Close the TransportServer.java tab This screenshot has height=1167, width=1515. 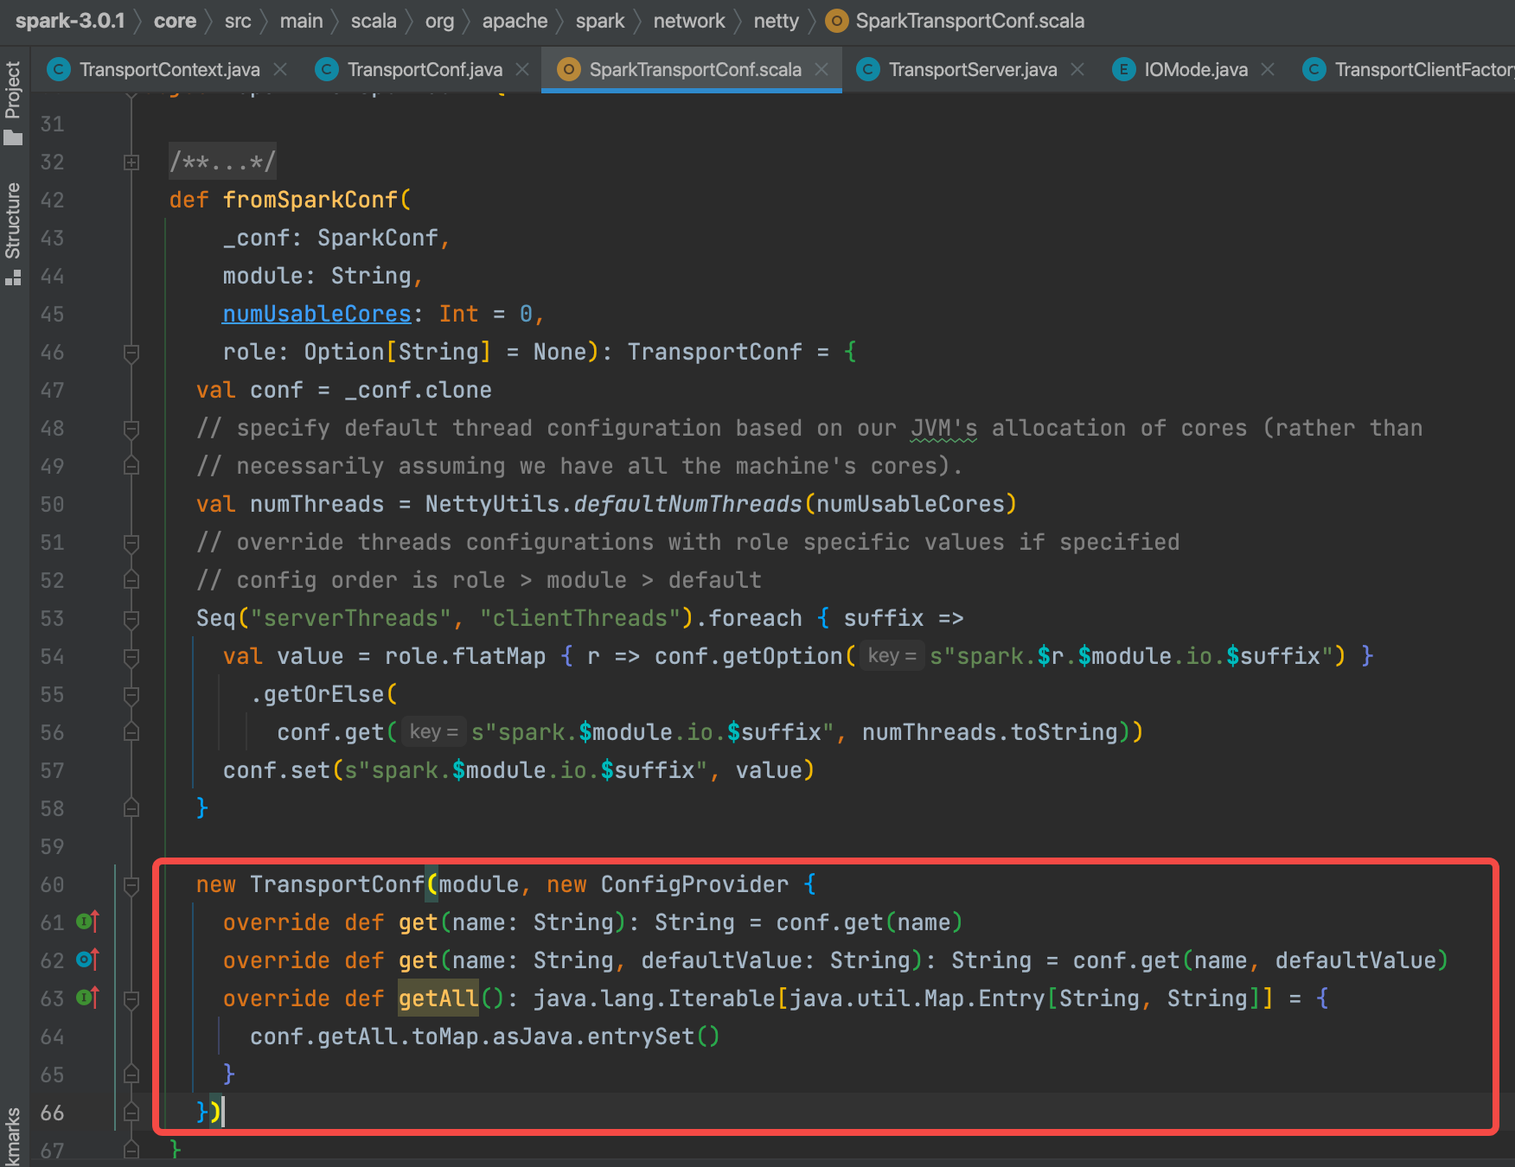(1077, 69)
